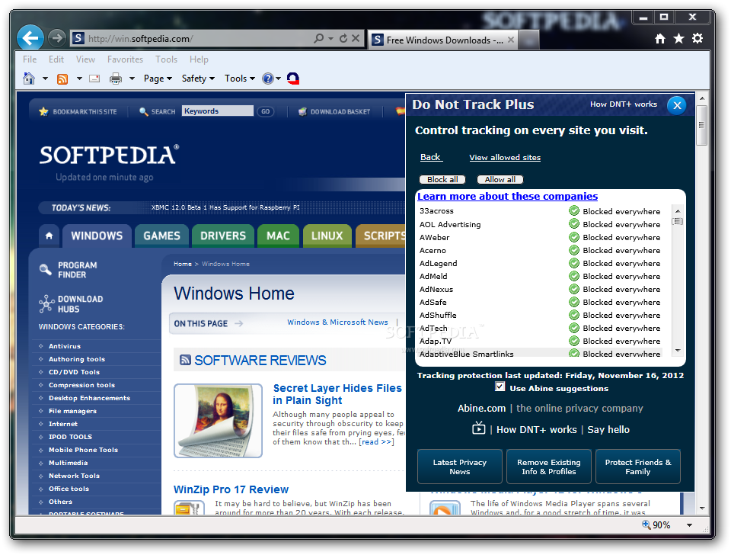This screenshot has width=731, height=555.
Task: Open the command bar Tools dropdown
Action: (240, 79)
